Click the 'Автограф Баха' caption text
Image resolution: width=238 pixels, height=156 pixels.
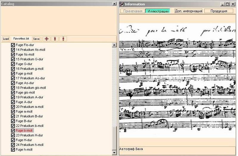(x=131, y=149)
